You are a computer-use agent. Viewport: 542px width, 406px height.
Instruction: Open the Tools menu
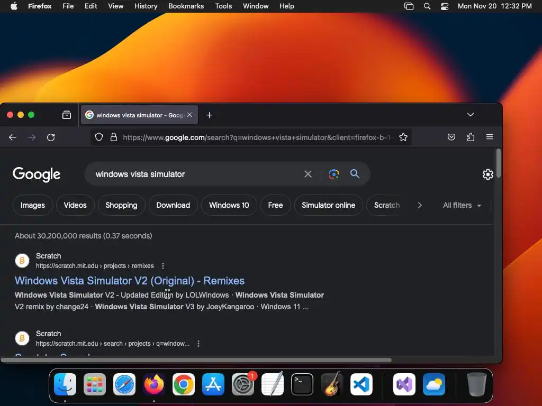[x=223, y=6]
